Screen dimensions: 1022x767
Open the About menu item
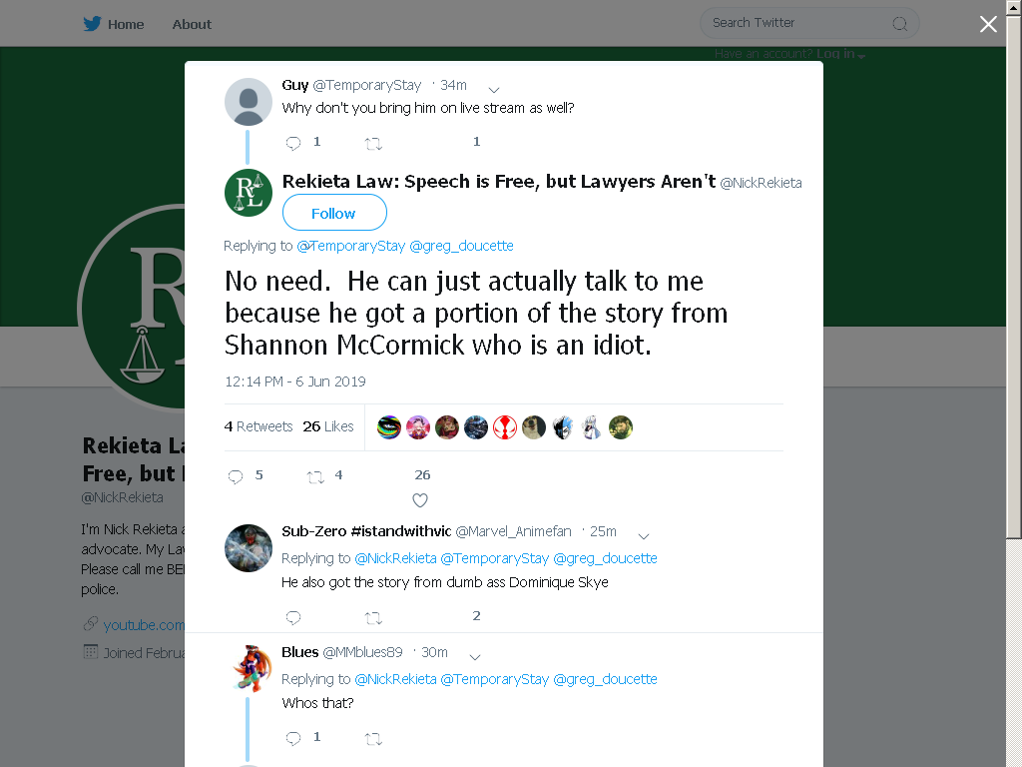192,24
